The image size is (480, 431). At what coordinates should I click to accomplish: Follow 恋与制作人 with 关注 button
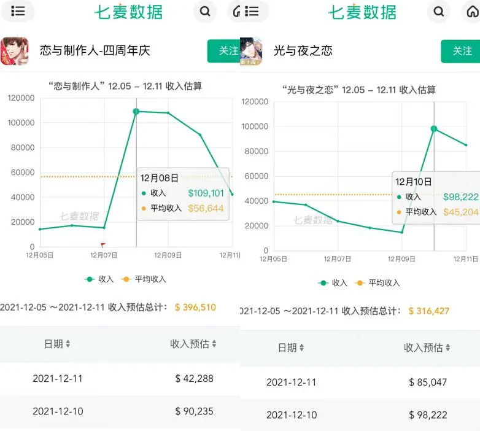tap(224, 51)
